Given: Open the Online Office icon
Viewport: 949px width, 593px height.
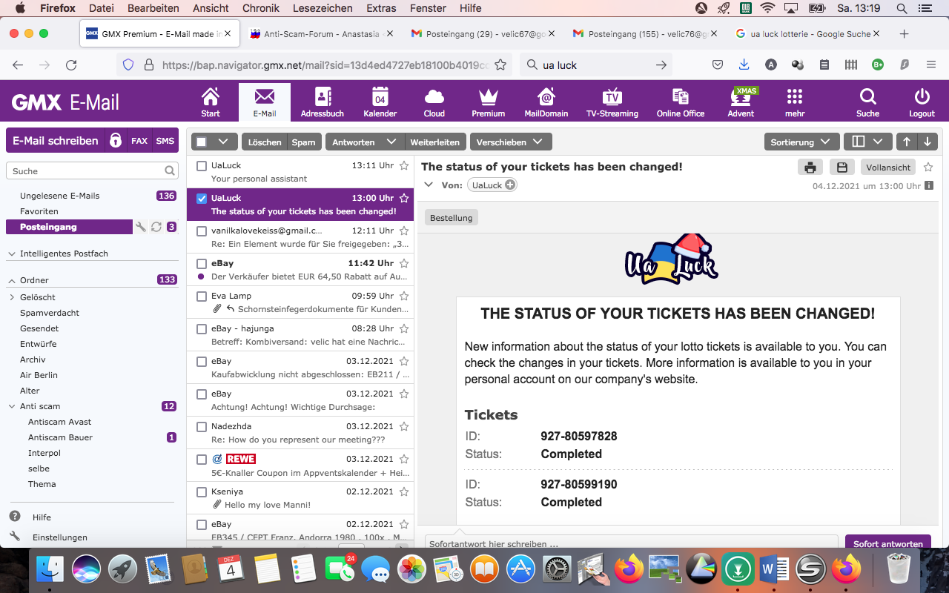Looking at the screenshot, I should [681, 102].
